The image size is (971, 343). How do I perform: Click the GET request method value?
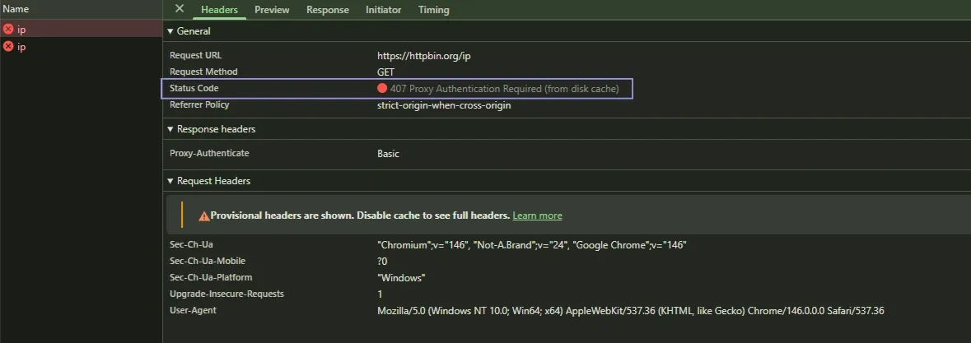pos(385,72)
